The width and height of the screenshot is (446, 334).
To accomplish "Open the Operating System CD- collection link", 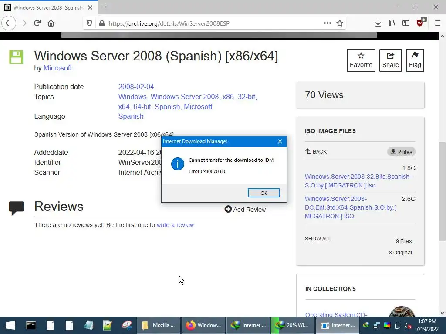I will (336, 314).
